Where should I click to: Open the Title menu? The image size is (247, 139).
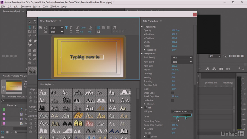point(45,6)
